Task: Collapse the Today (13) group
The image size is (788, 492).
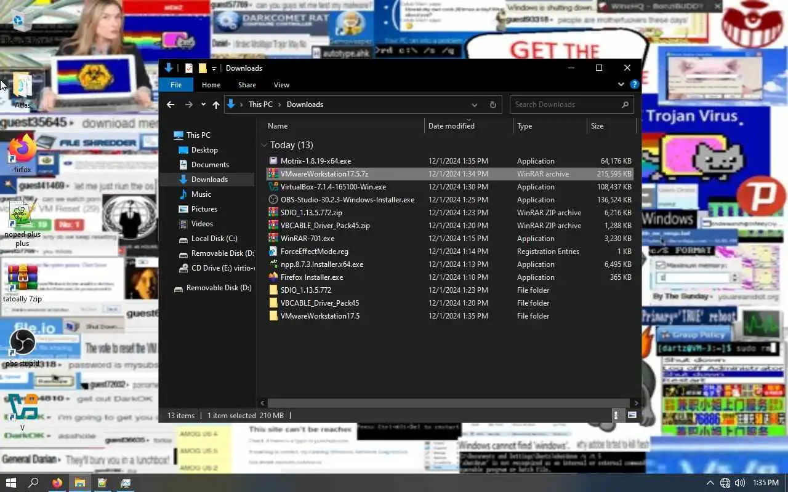Action: [264, 145]
